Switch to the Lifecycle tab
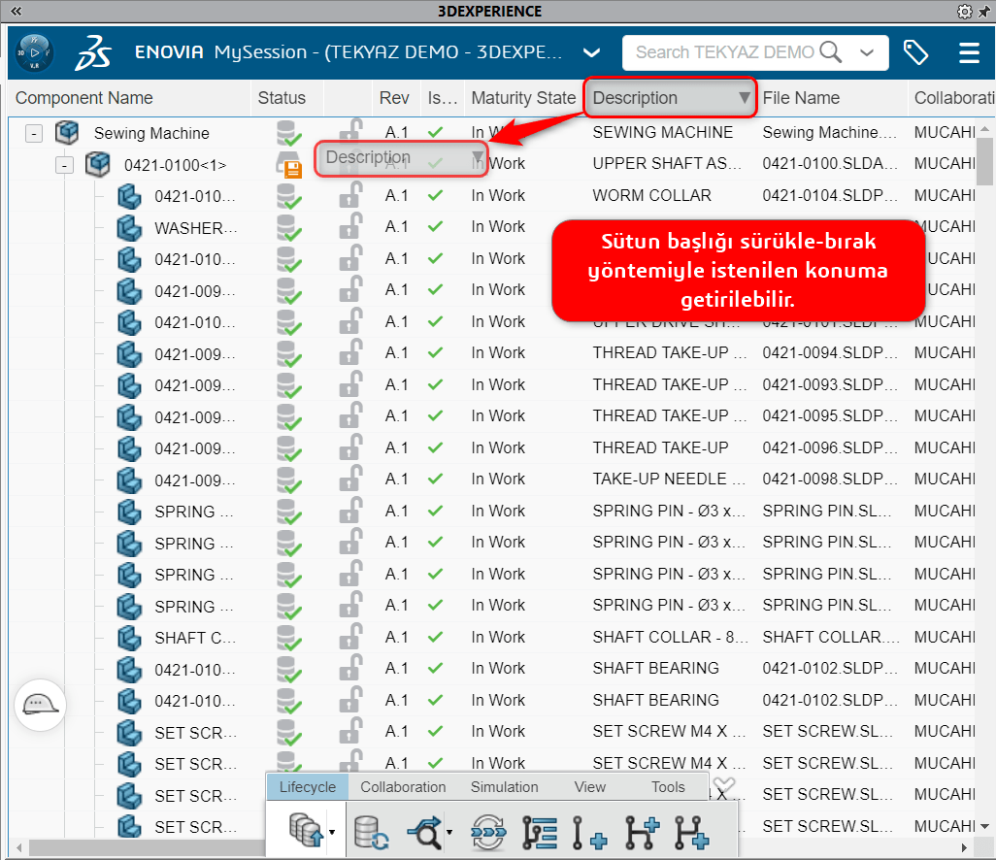This screenshot has width=996, height=860. 308,787
